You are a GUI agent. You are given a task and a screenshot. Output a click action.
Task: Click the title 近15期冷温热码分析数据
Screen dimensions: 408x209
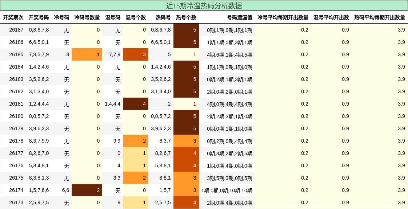point(204,5)
